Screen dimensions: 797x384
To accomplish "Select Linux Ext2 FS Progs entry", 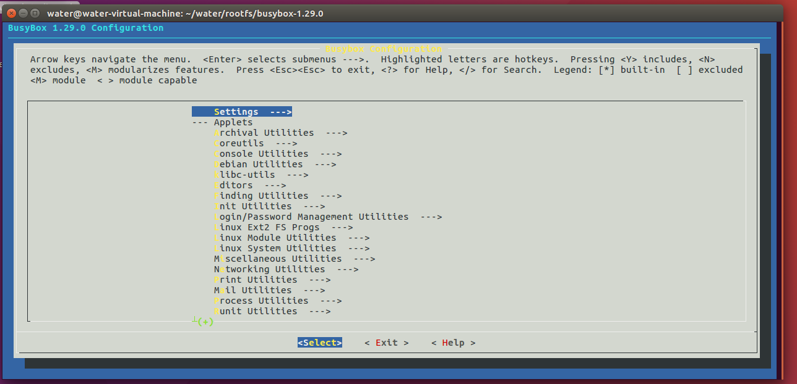I will pyautogui.click(x=283, y=227).
